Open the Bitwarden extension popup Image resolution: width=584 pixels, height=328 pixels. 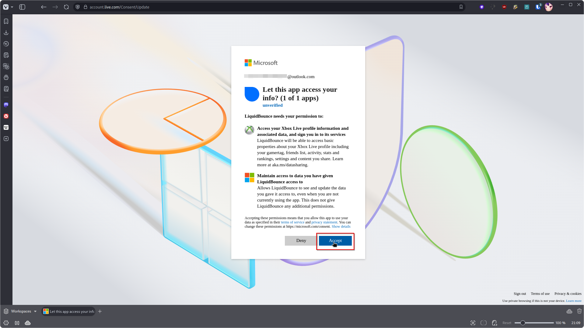click(538, 7)
